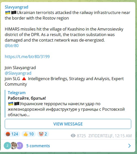
Task: Open the 5 comments thread
Action: click(x=38, y=146)
